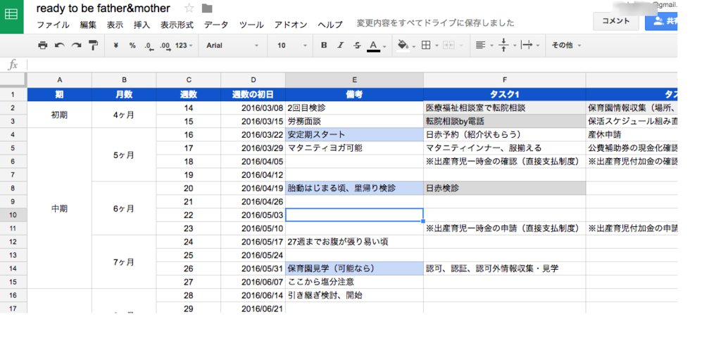Viewport: 721px width, 357px height.
Task: Expand fill color dropdown arrow
Action: 414,46
